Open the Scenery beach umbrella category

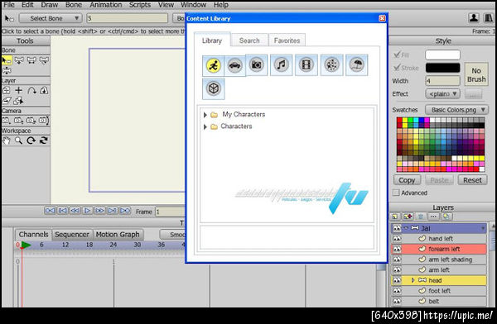(x=357, y=64)
